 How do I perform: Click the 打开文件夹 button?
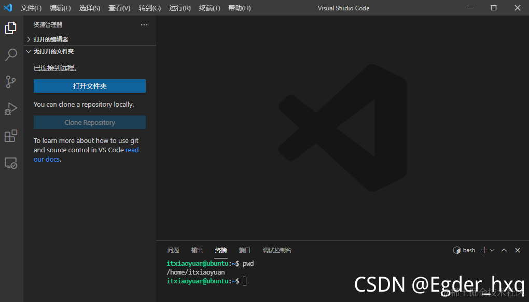pos(90,86)
